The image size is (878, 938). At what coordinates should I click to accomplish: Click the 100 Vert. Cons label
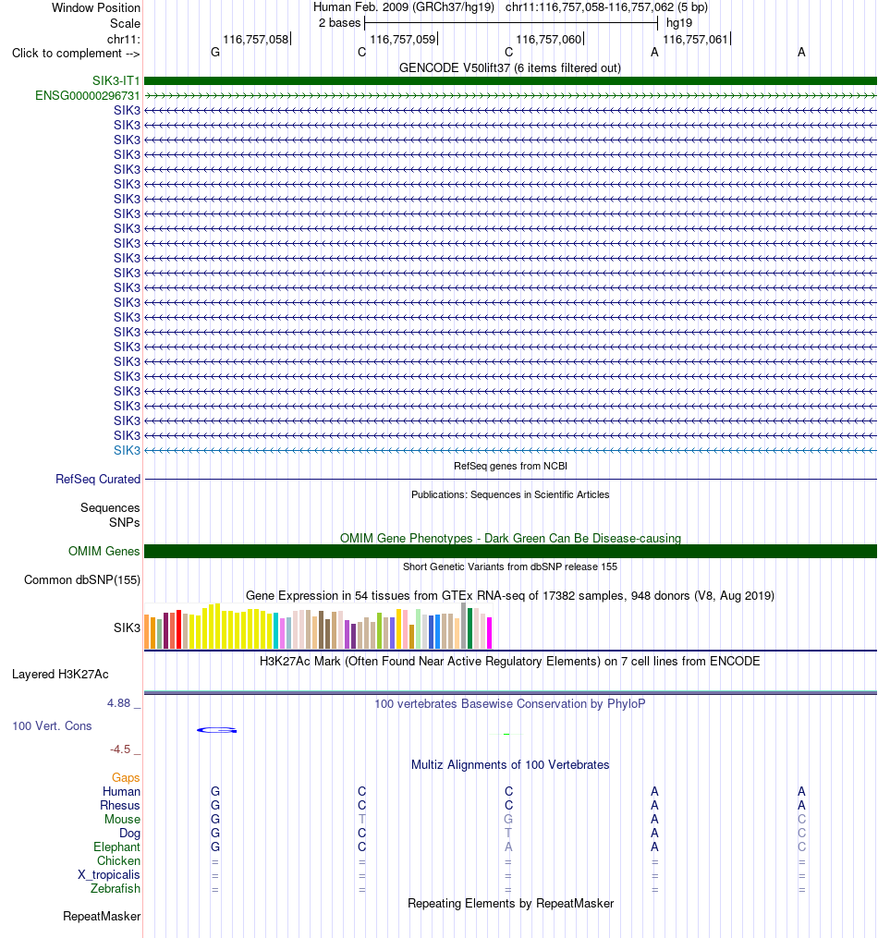[52, 725]
